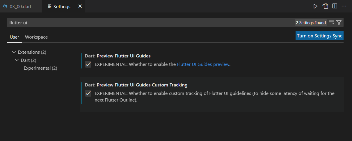Select the User settings tab
This screenshot has height=141, width=352.
[x=15, y=37]
